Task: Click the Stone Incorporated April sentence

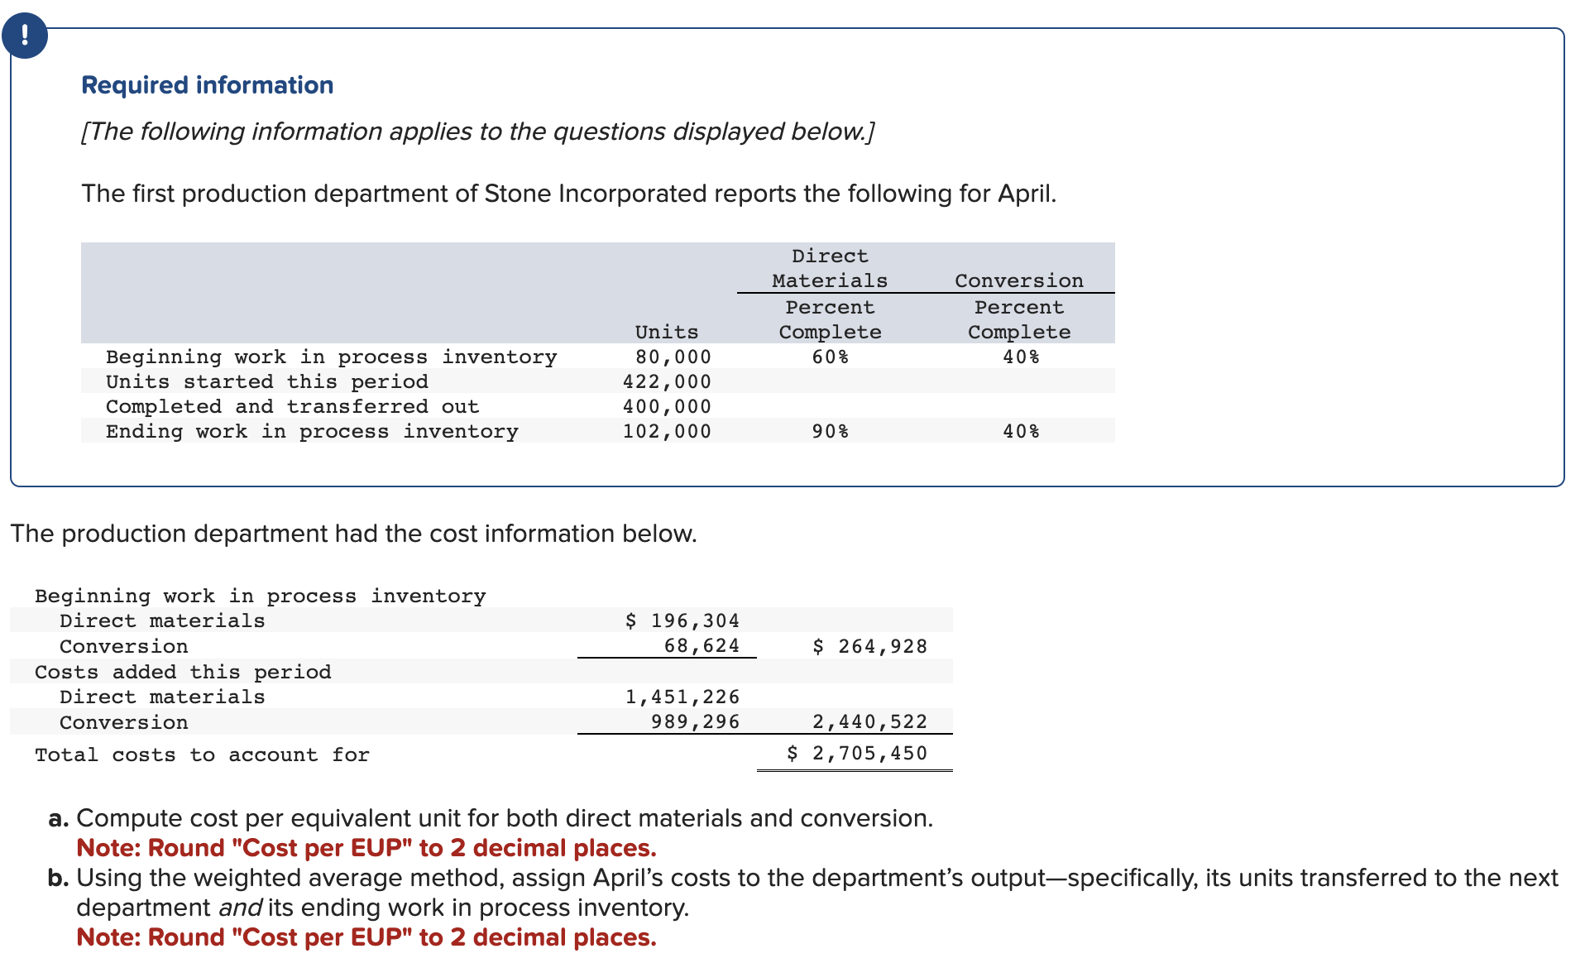Action: pos(568,194)
